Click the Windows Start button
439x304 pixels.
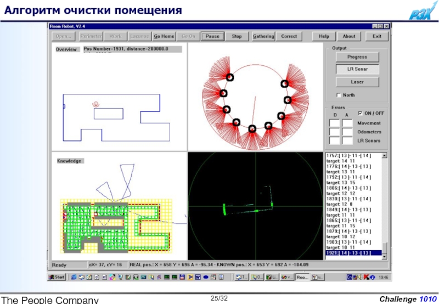59,277
